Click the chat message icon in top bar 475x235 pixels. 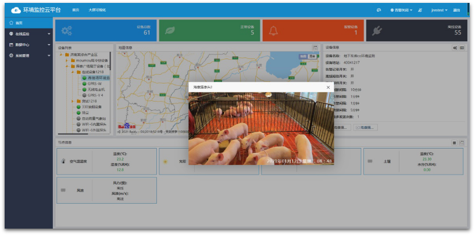[x=378, y=10]
